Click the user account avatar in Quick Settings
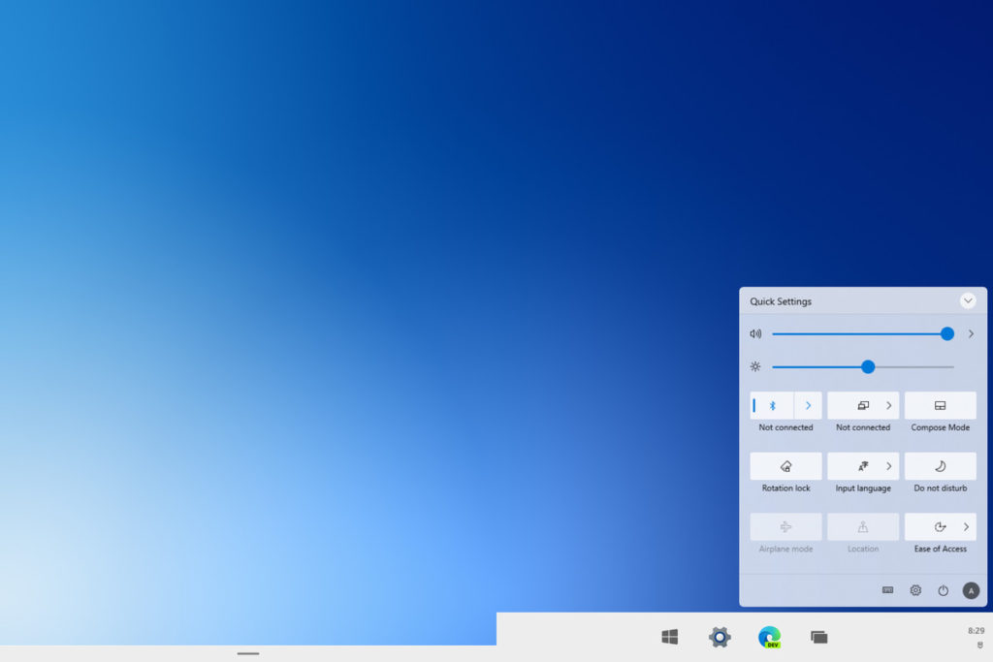Screen dimensions: 993x662 [x=971, y=589]
